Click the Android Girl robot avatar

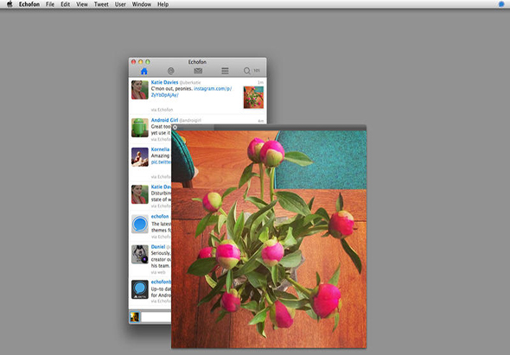point(140,128)
